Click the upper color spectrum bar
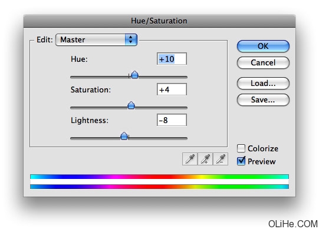 tap(159, 177)
